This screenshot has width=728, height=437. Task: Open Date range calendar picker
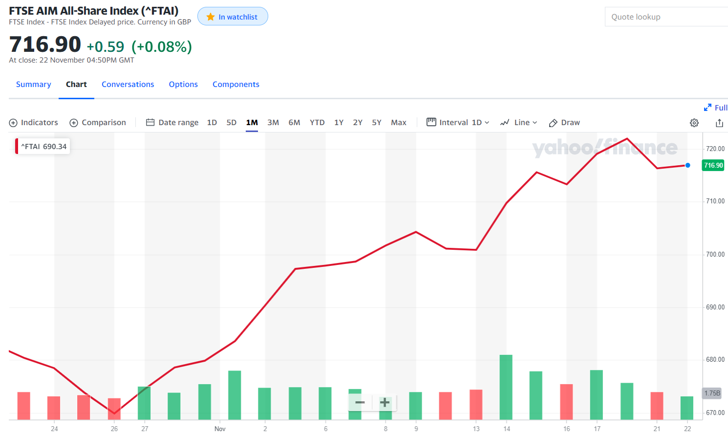pos(172,123)
